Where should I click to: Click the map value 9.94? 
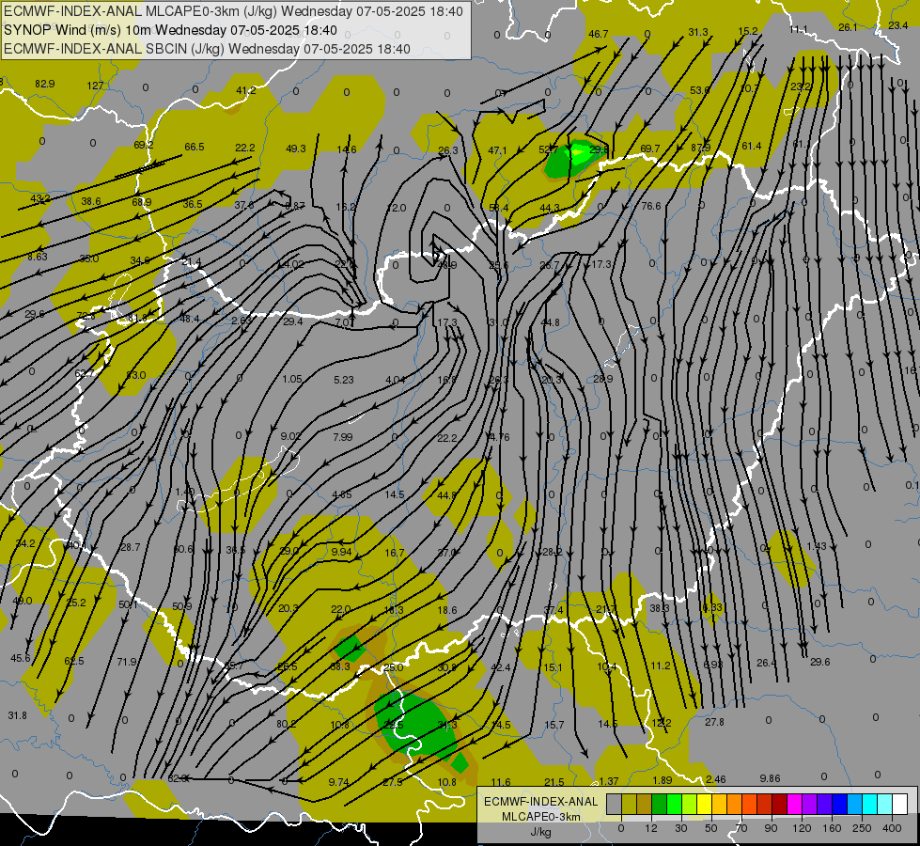[x=341, y=552]
